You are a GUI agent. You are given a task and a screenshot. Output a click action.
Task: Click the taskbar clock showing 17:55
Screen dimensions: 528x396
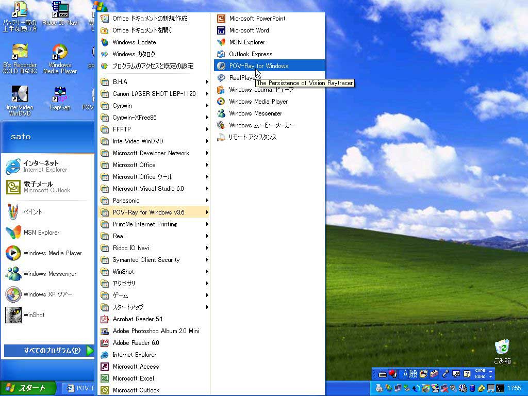(514, 388)
